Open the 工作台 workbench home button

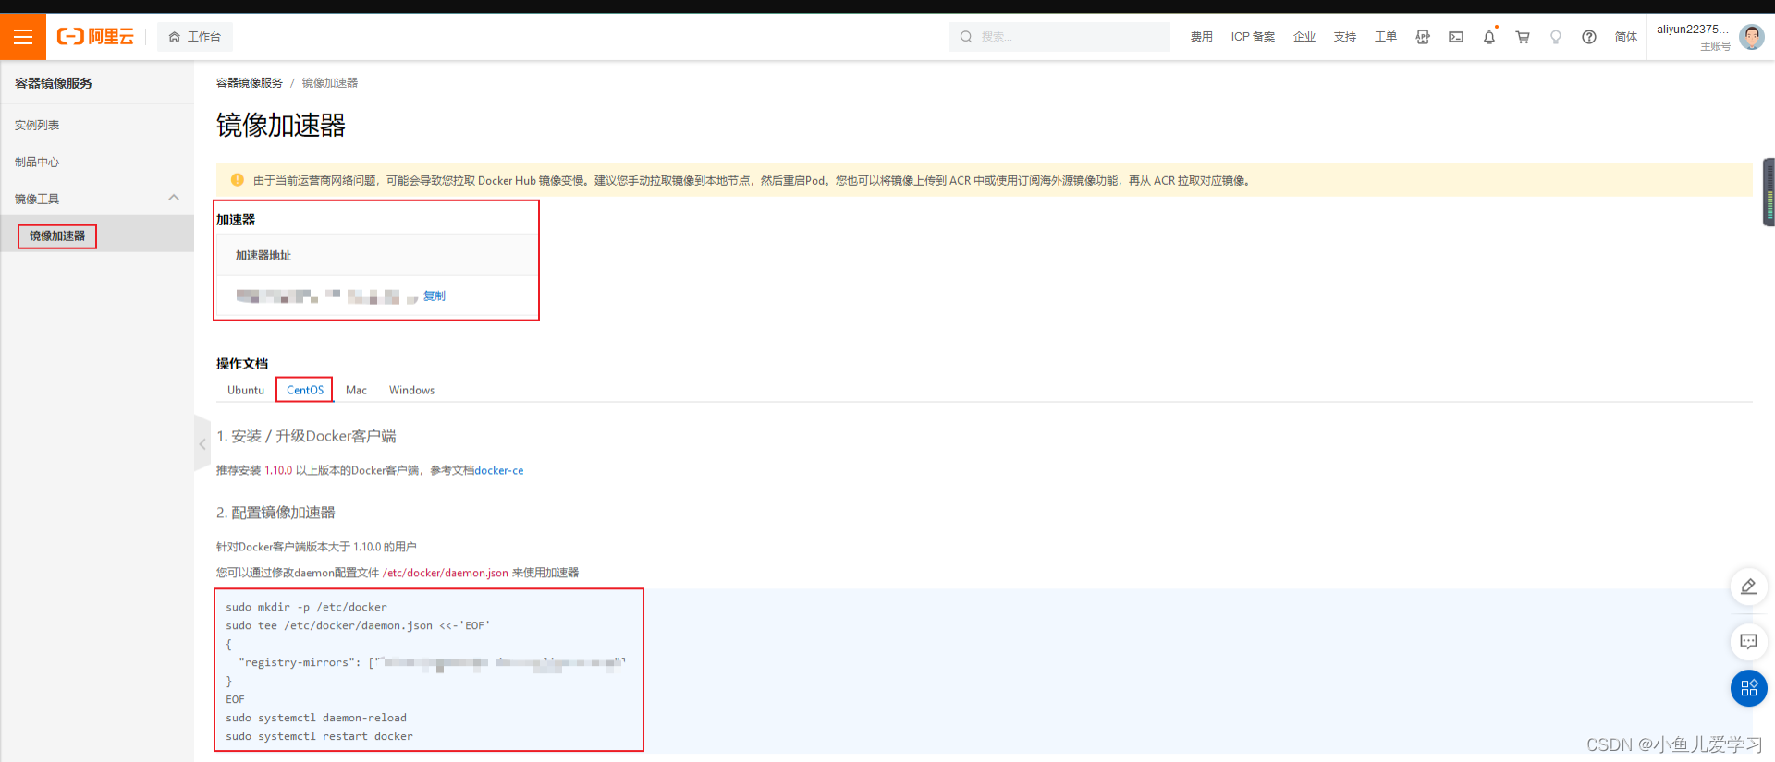[x=195, y=37]
